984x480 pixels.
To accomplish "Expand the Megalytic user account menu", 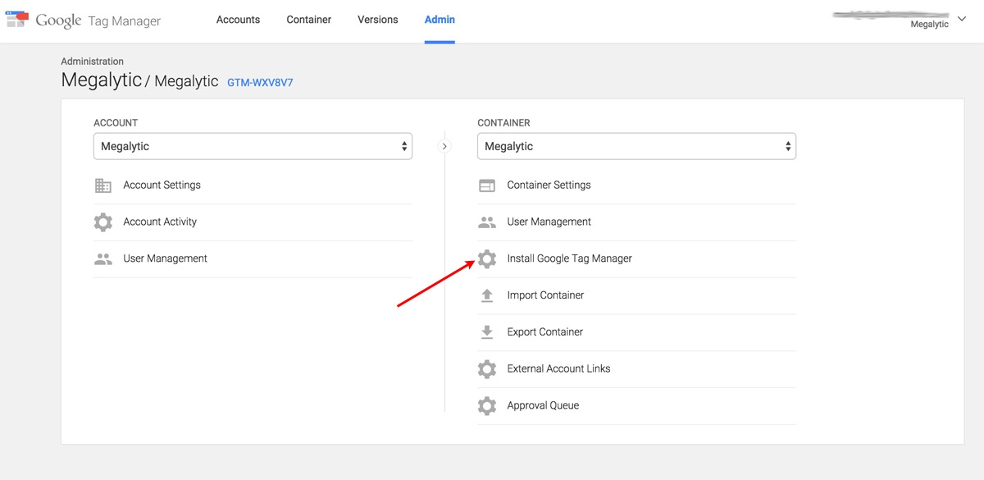I will 961,19.
